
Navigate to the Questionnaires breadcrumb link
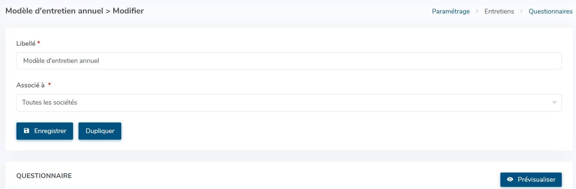click(x=550, y=11)
